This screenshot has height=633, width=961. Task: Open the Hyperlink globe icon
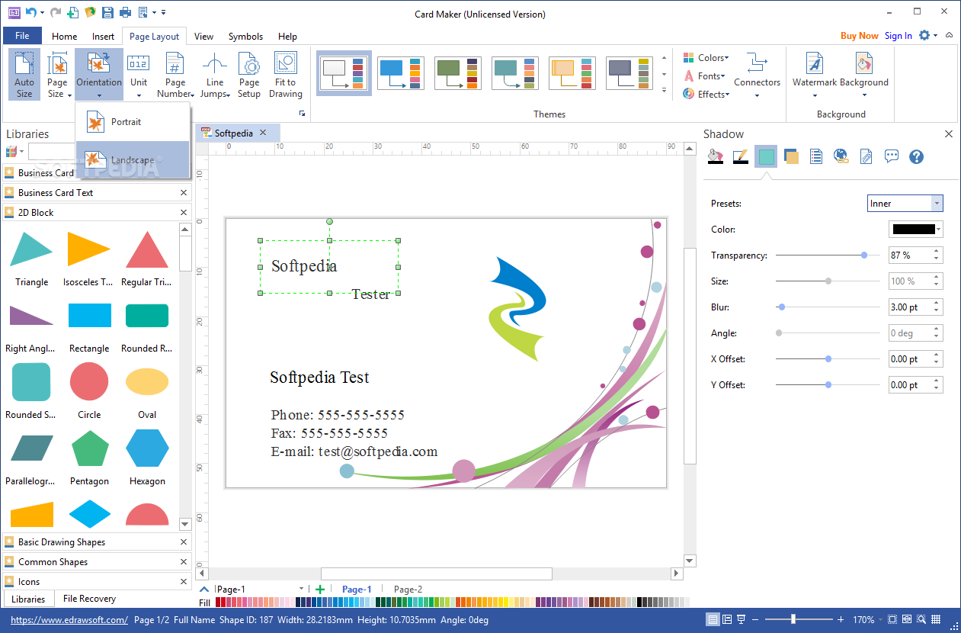[x=841, y=156]
